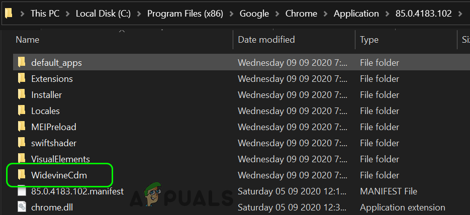Click the Installer folder icon
This screenshot has height=215, width=470.
coord(21,94)
